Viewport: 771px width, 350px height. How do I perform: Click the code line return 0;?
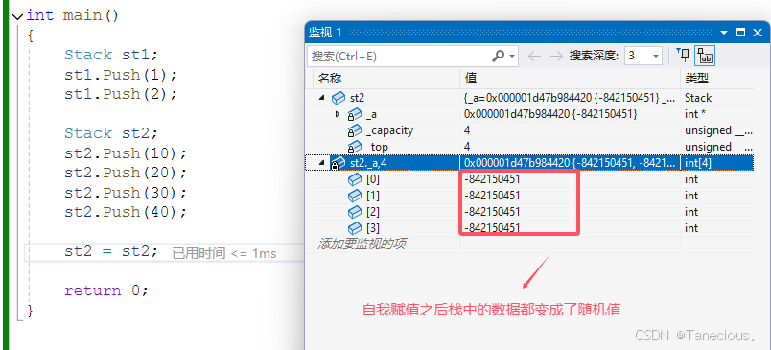(x=106, y=291)
